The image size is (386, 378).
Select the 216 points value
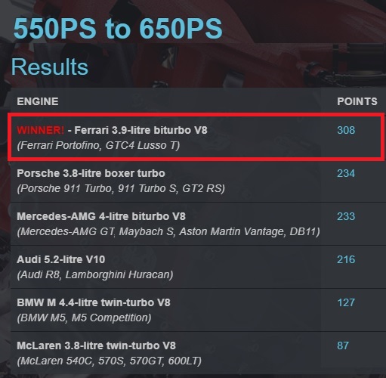pos(346,259)
